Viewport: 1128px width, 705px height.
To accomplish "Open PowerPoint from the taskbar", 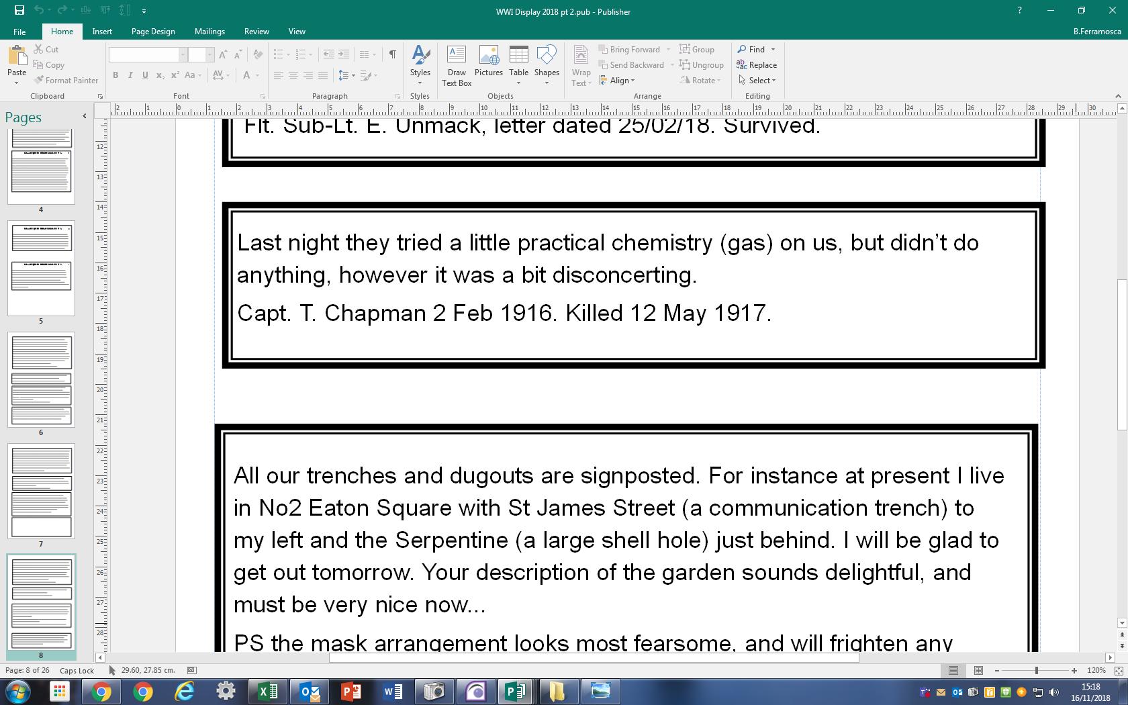I will [350, 692].
